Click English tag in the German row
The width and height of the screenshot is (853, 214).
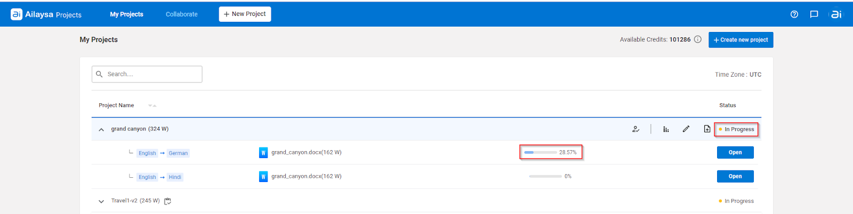click(147, 153)
